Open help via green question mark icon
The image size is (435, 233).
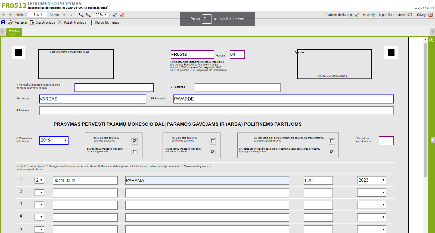pyautogui.click(x=431, y=40)
